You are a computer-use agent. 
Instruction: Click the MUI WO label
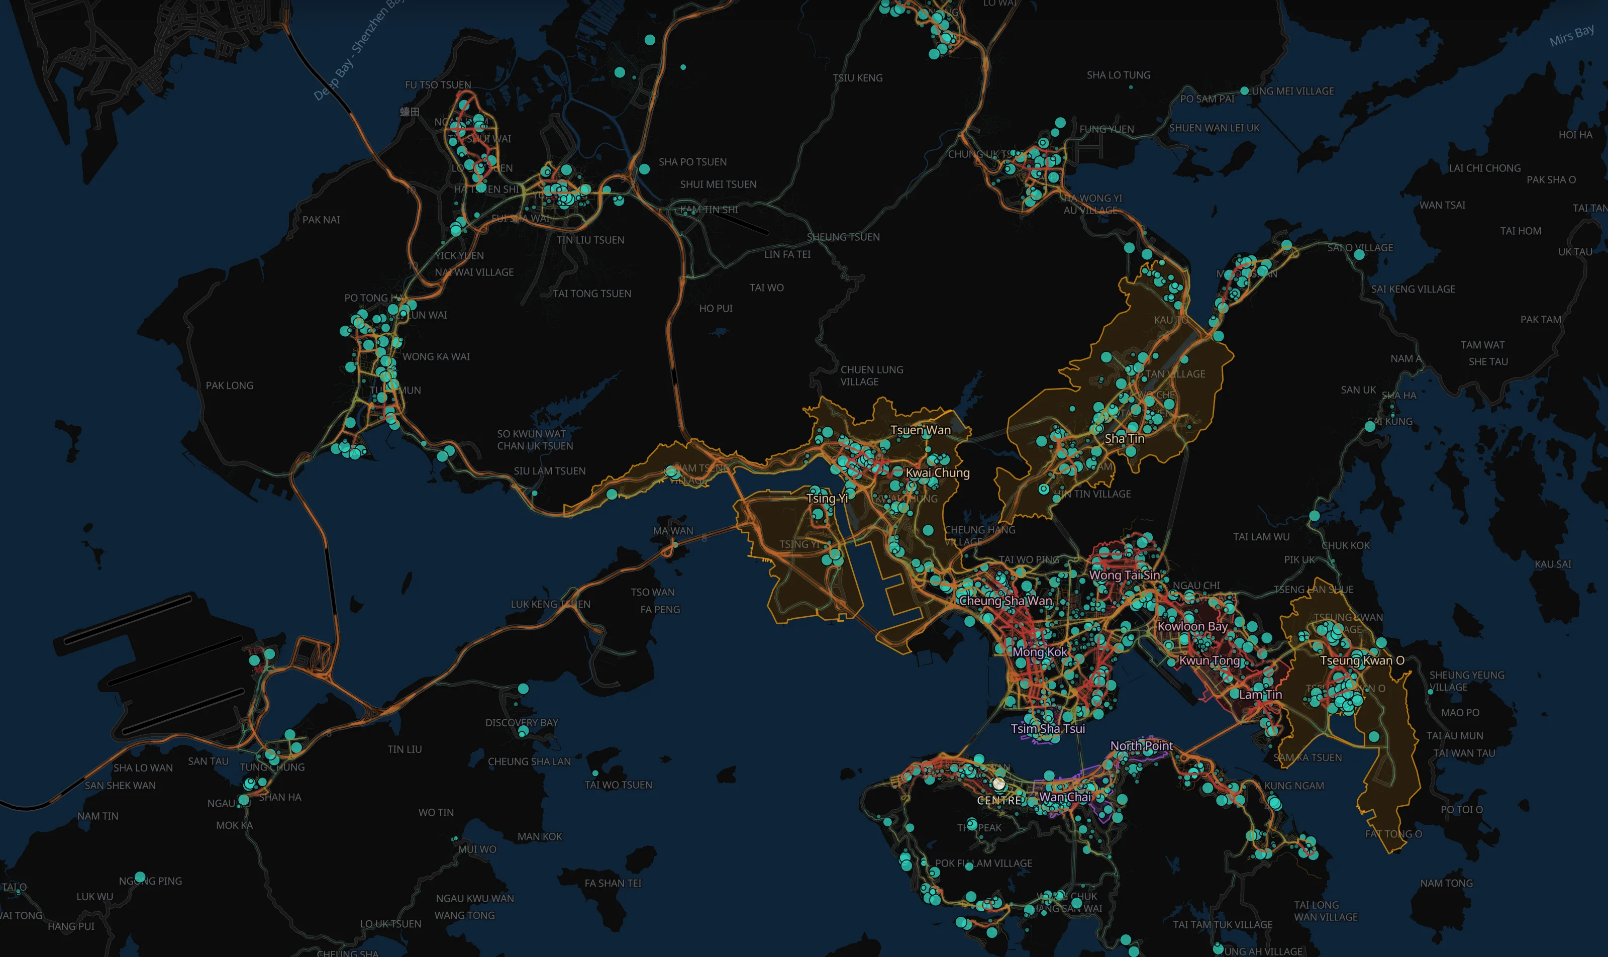[x=477, y=849]
